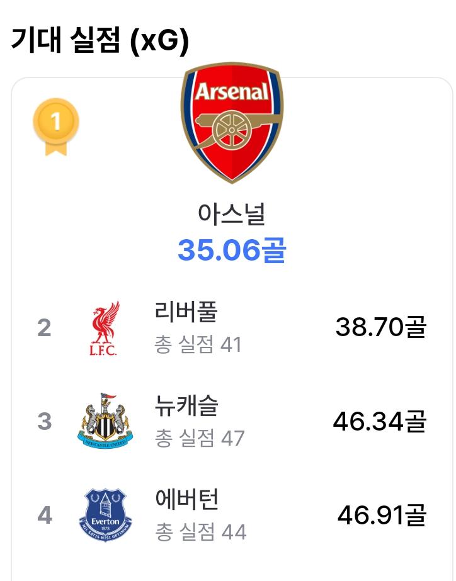Screen dimensions: 456x581
Task: Click Everton's 46.91골 value
Action: [382, 515]
